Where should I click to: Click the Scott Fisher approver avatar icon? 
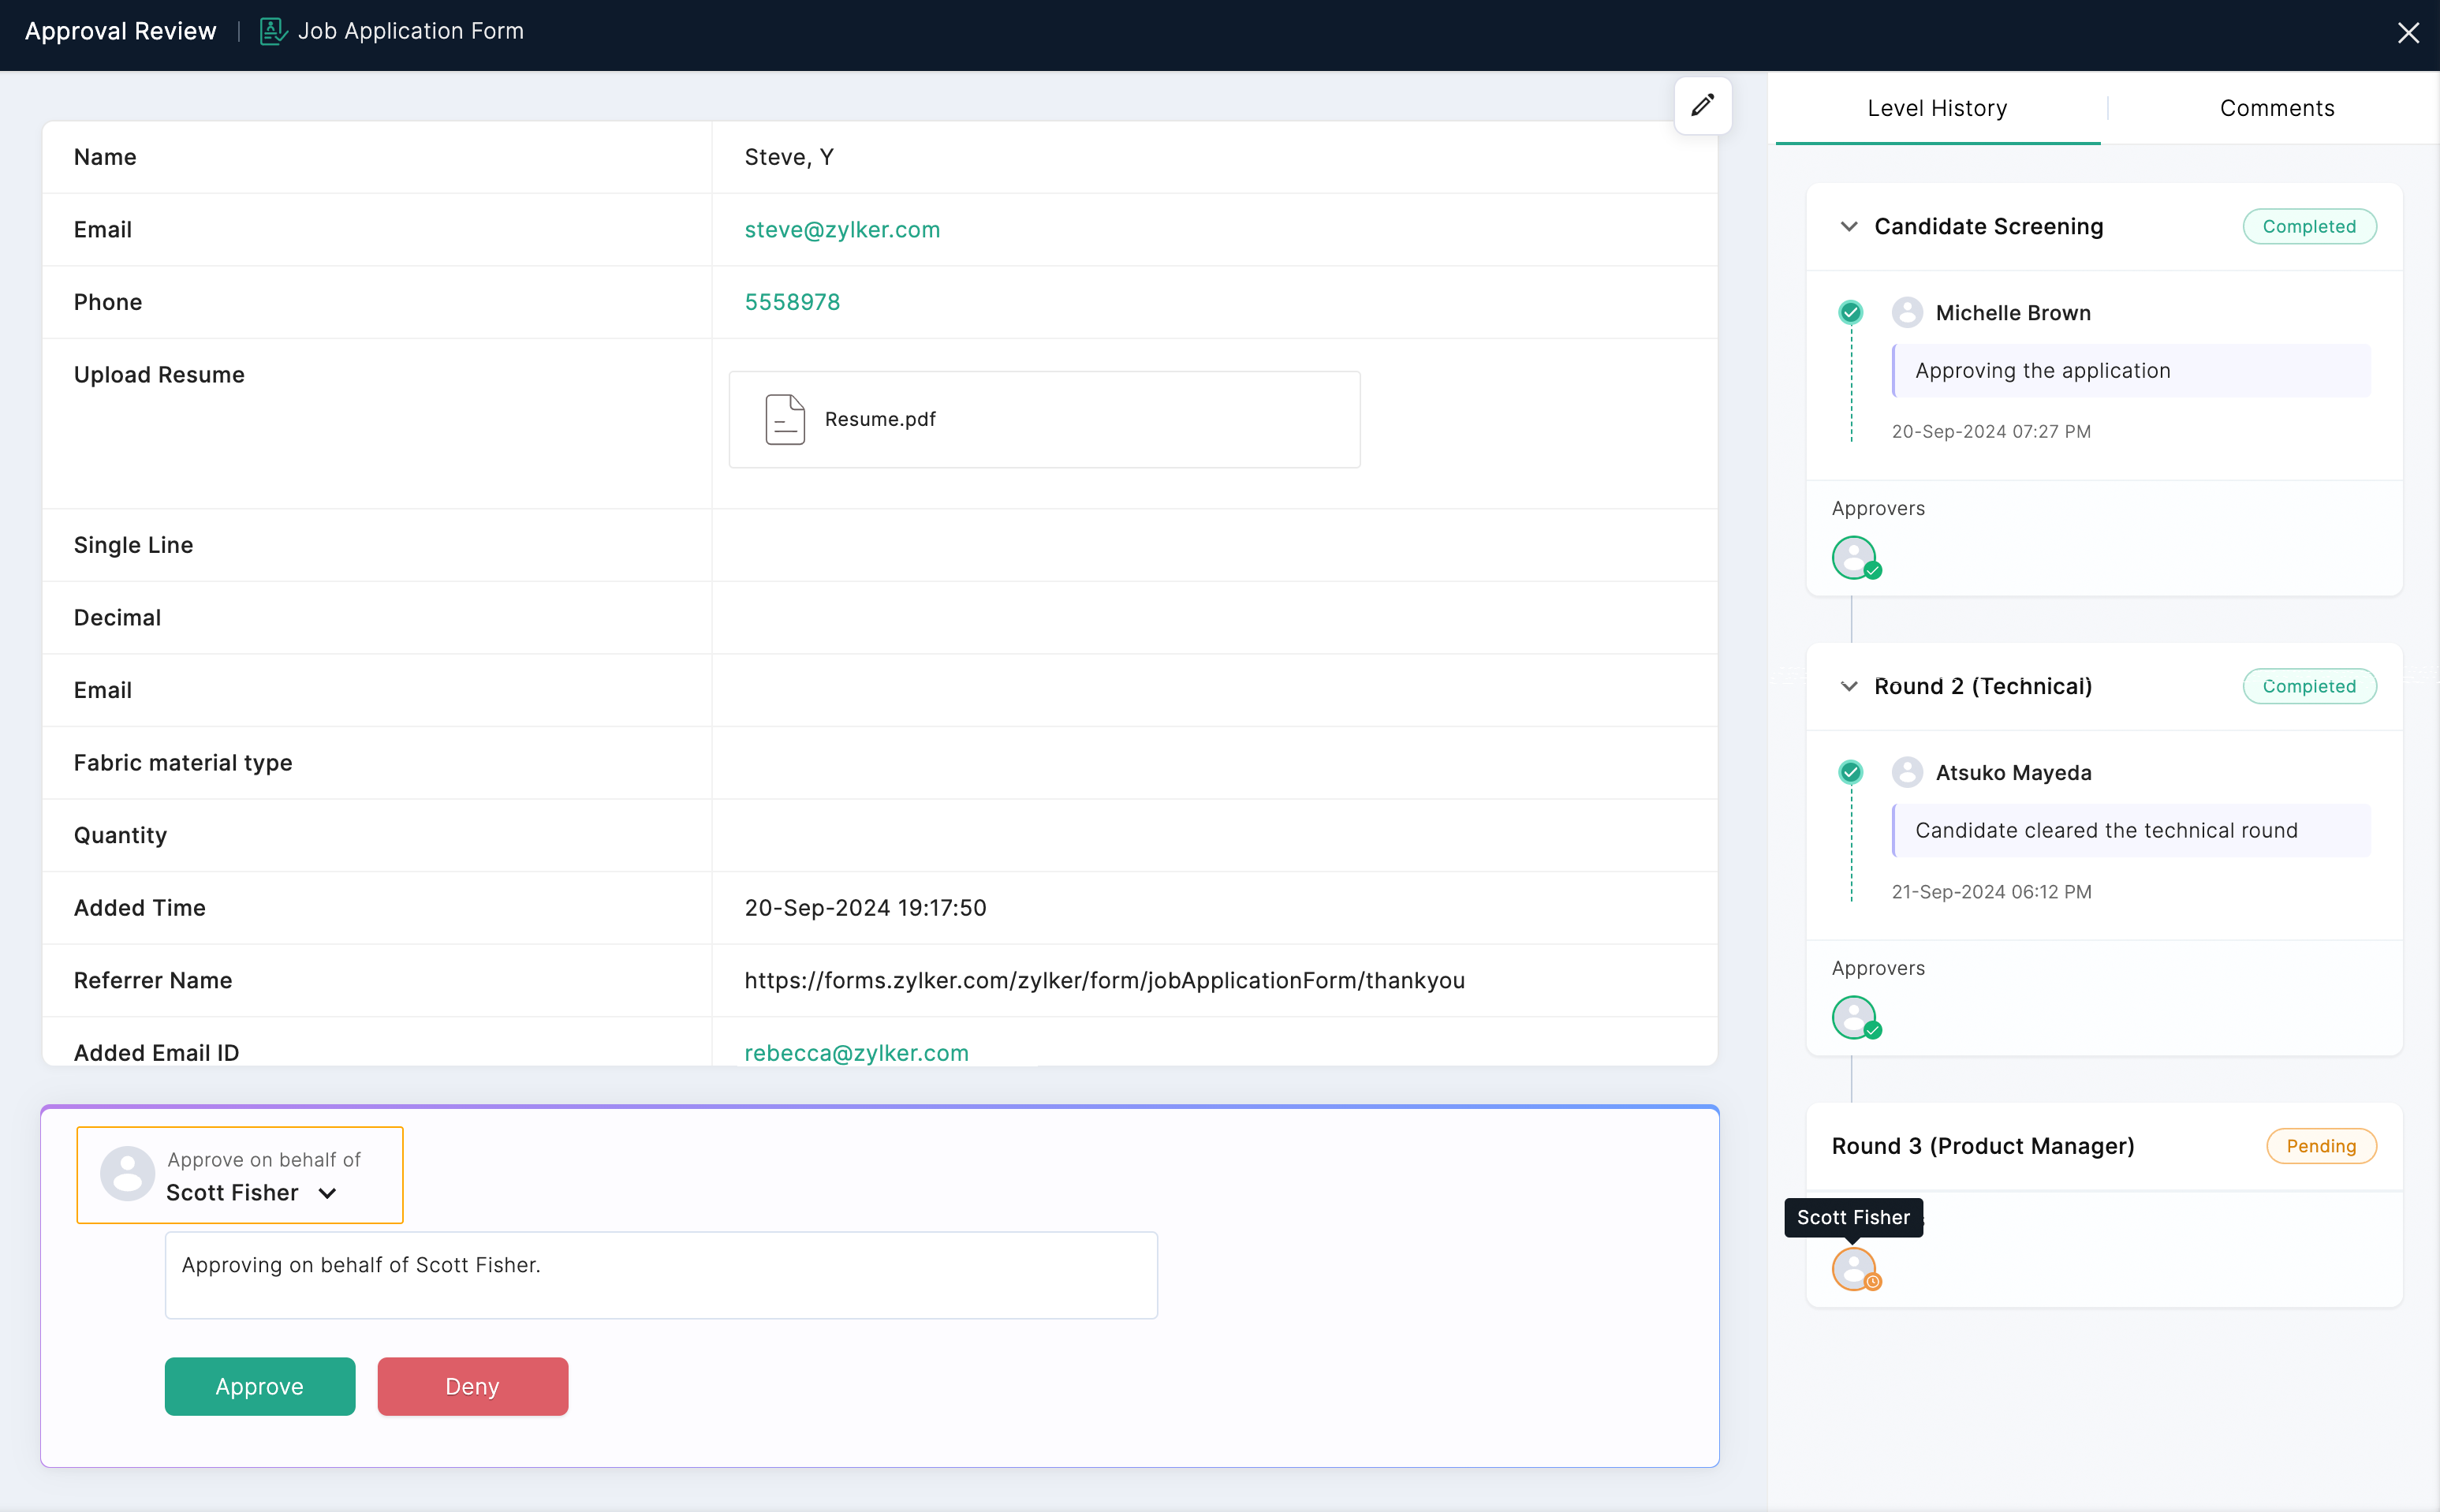(1852, 1267)
